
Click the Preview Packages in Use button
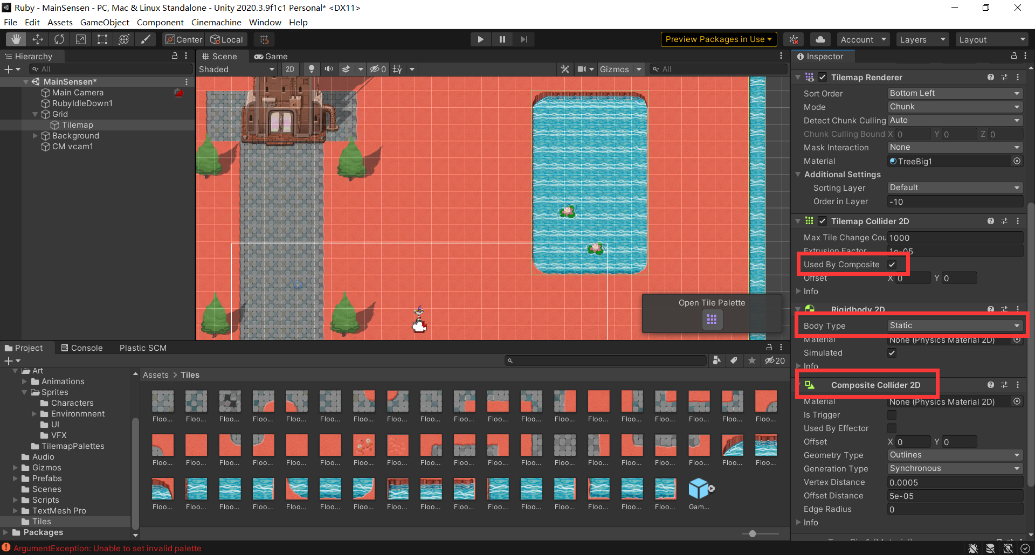pos(717,39)
